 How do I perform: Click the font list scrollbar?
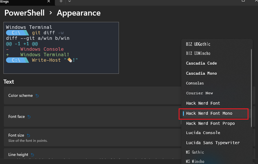251,88
